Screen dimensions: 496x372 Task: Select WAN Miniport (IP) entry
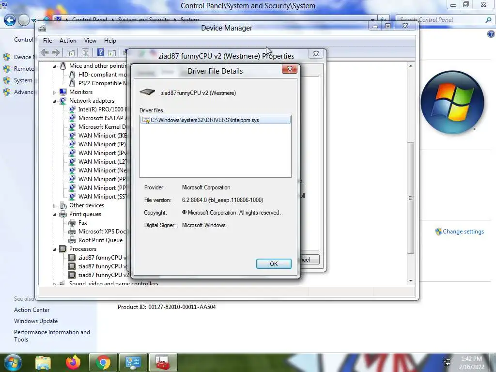[x=102, y=144]
